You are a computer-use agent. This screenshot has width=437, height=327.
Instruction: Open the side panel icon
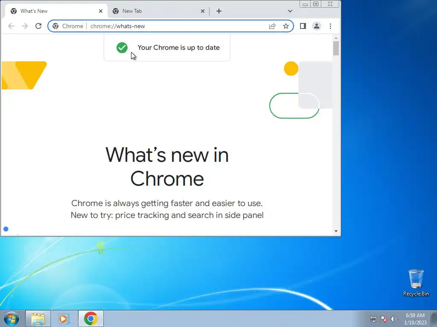coord(303,26)
